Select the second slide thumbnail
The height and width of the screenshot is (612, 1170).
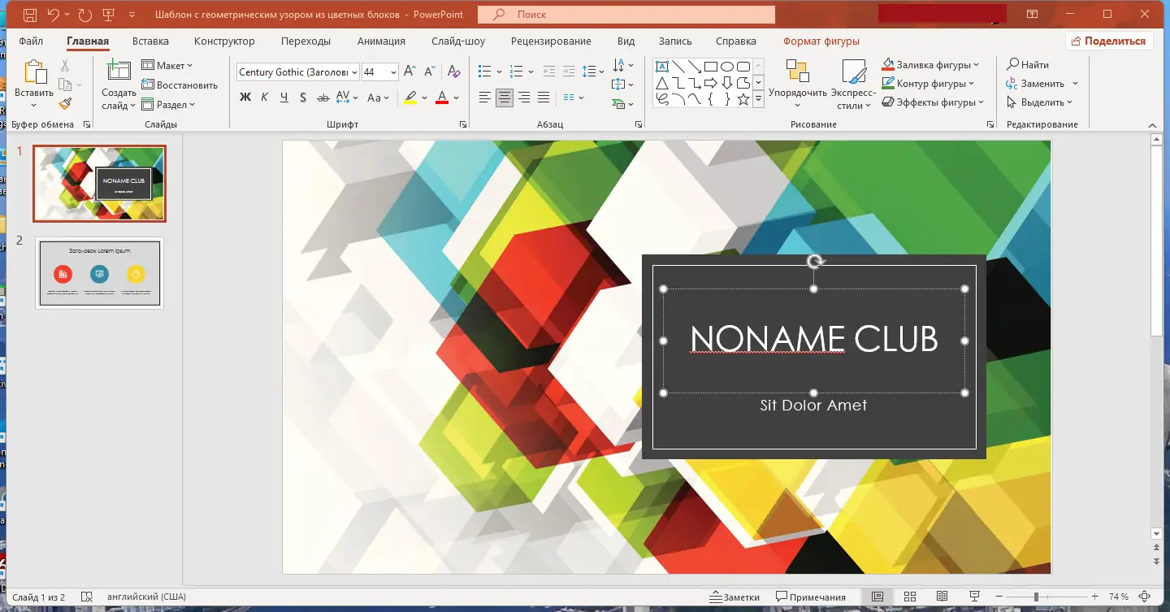pos(99,273)
